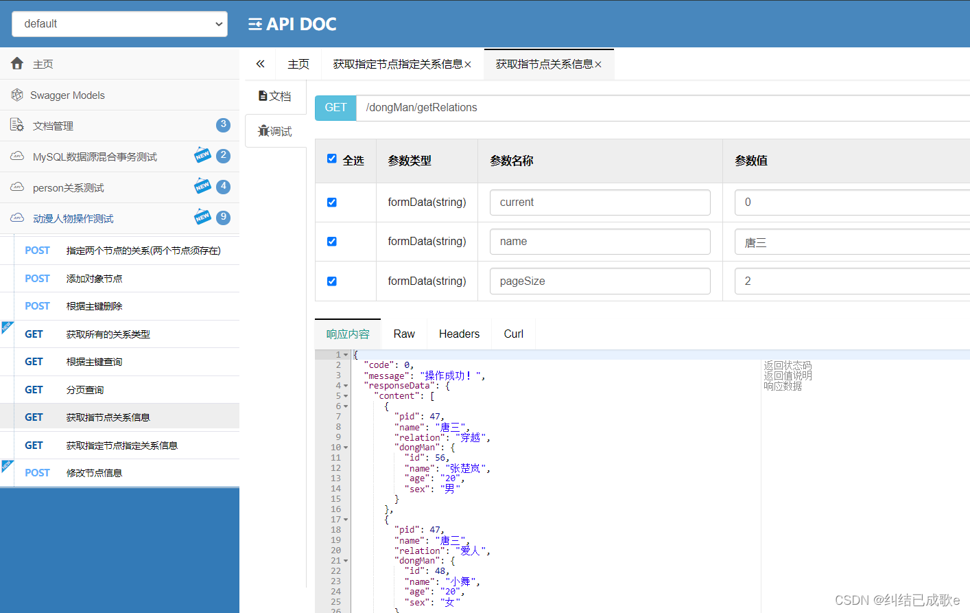Click the name parameter value 唐三 field
This screenshot has height=613, width=970.
tap(852, 242)
